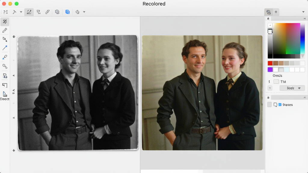Click the pin icon on the color panel header
The height and width of the screenshot is (173, 308).
pyautogui.click(x=268, y=19)
